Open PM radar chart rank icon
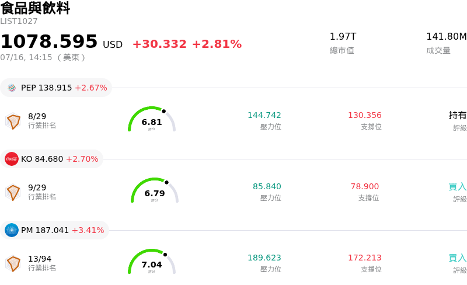Viewport: 467px width, 285px height. click(13, 263)
